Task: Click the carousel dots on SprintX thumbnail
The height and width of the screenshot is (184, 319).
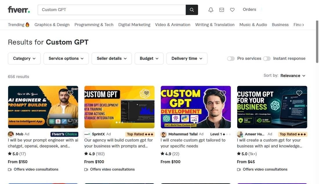Action: point(119,122)
